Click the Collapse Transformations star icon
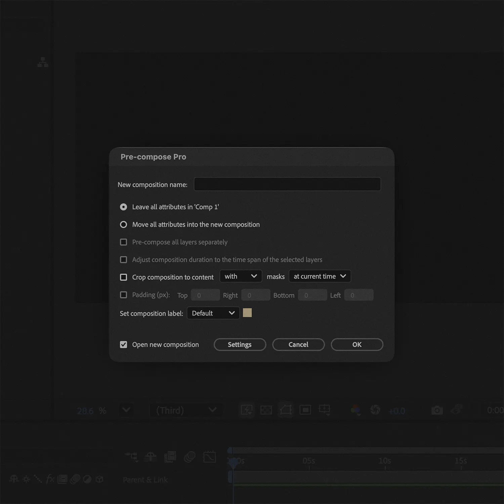Viewport: 504px width, 504px height. [26, 479]
